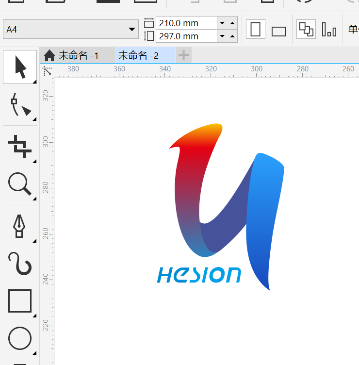Select the Ellipse tool
Screen dimensions: 359x365
(20, 338)
